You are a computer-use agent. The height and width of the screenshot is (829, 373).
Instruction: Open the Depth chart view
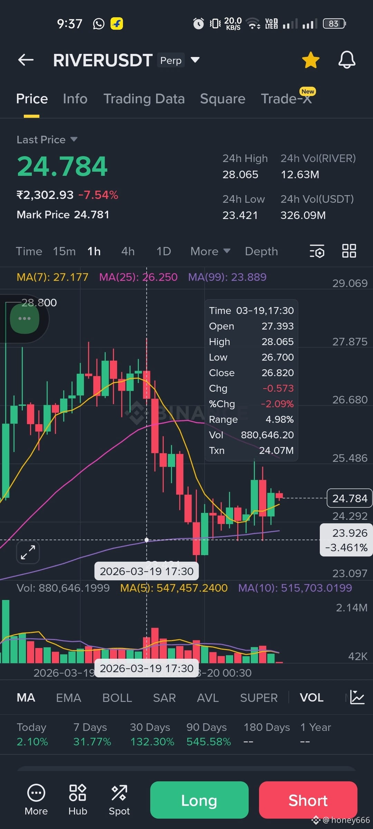click(261, 251)
